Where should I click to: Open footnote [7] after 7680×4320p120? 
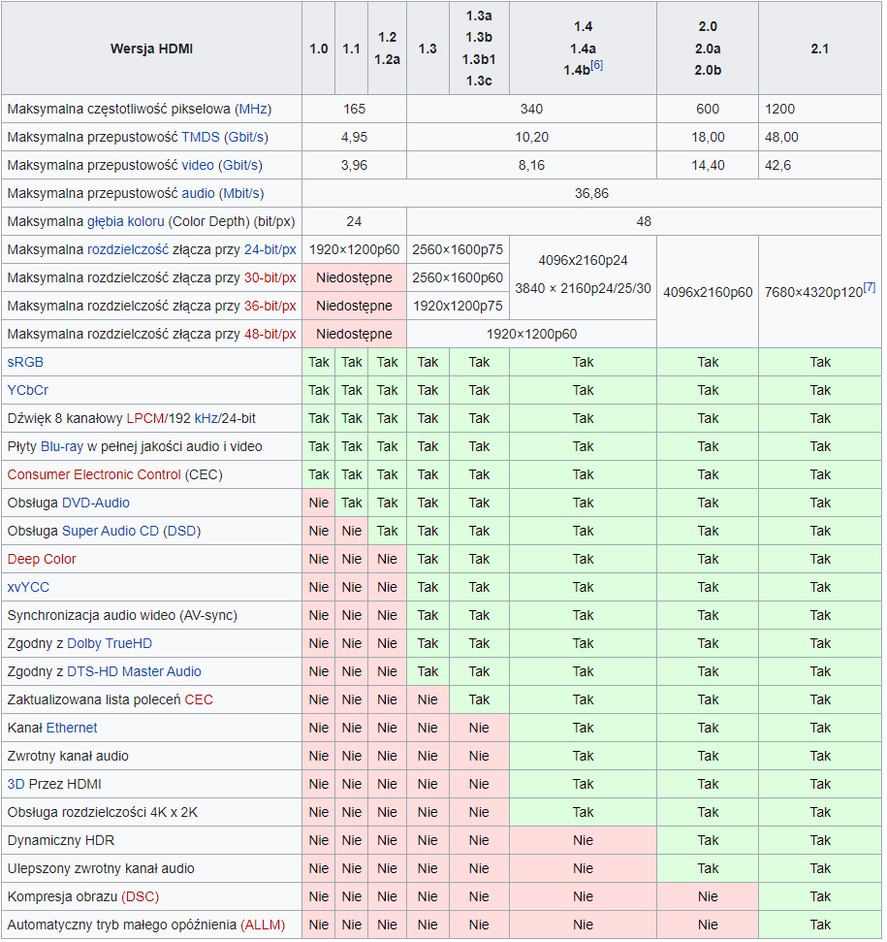(869, 288)
